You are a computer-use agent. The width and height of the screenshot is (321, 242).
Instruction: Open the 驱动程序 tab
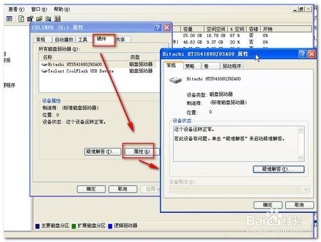(x=232, y=66)
